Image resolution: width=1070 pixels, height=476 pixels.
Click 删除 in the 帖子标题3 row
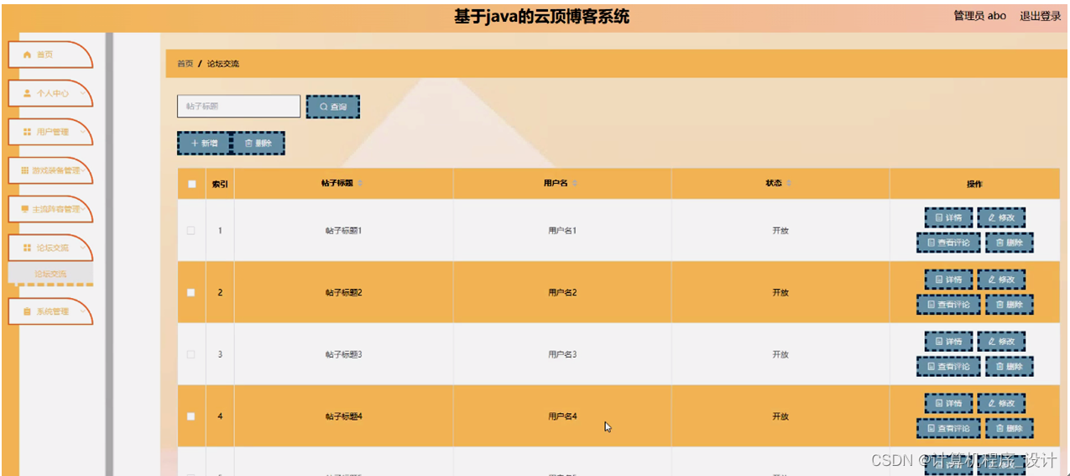tap(1009, 367)
